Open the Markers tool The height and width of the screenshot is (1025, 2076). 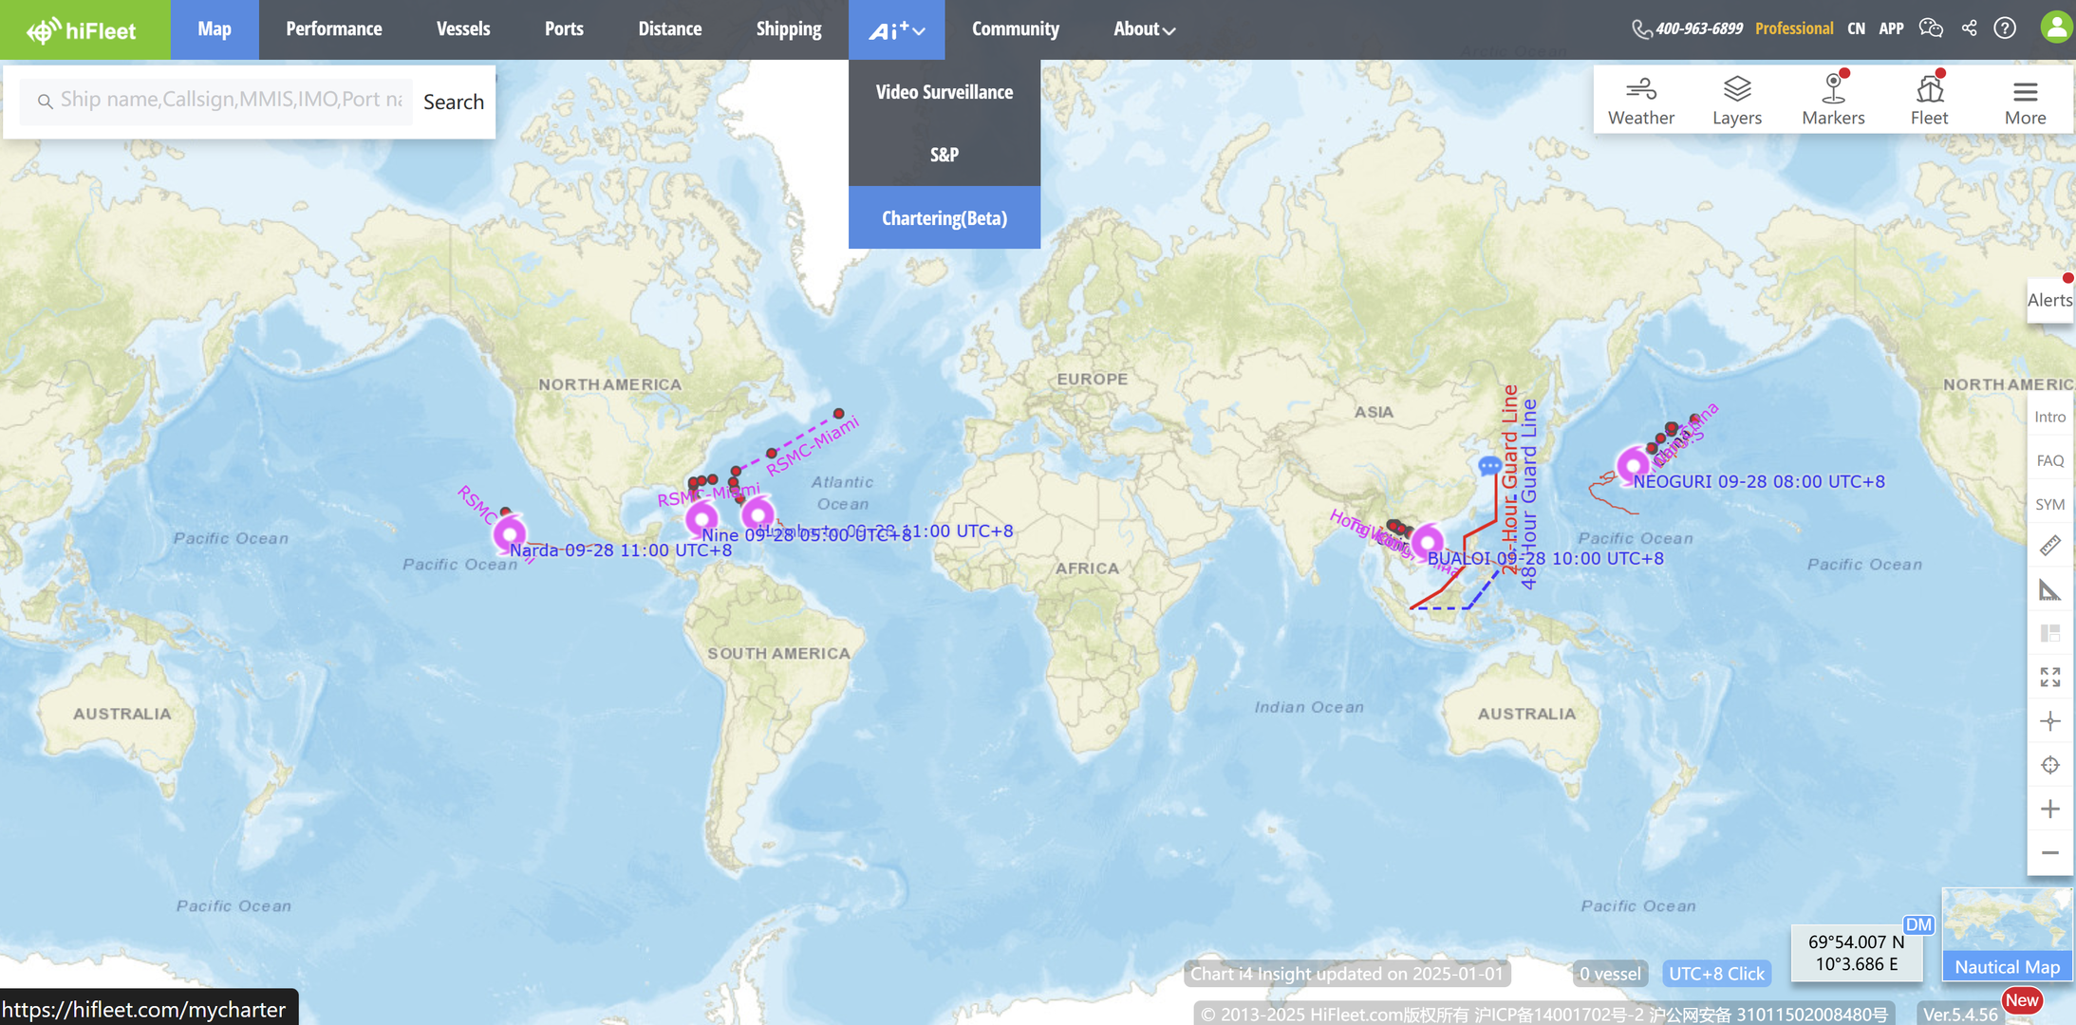coord(1832,100)
